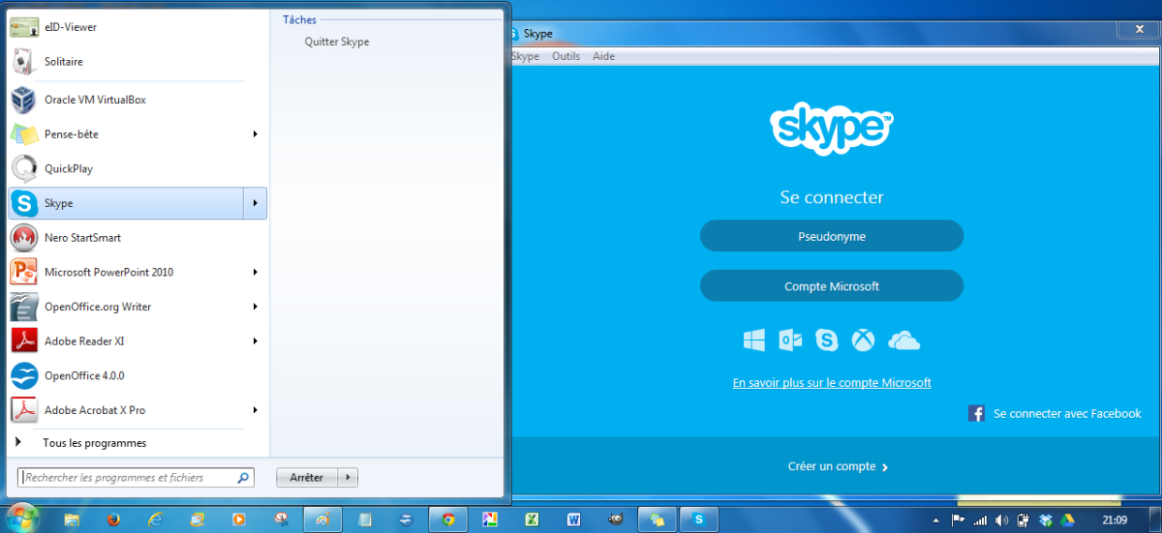Open Excel from the taskbar
Viewport: 1162px width, 533px height.
[x=532, y=519]
